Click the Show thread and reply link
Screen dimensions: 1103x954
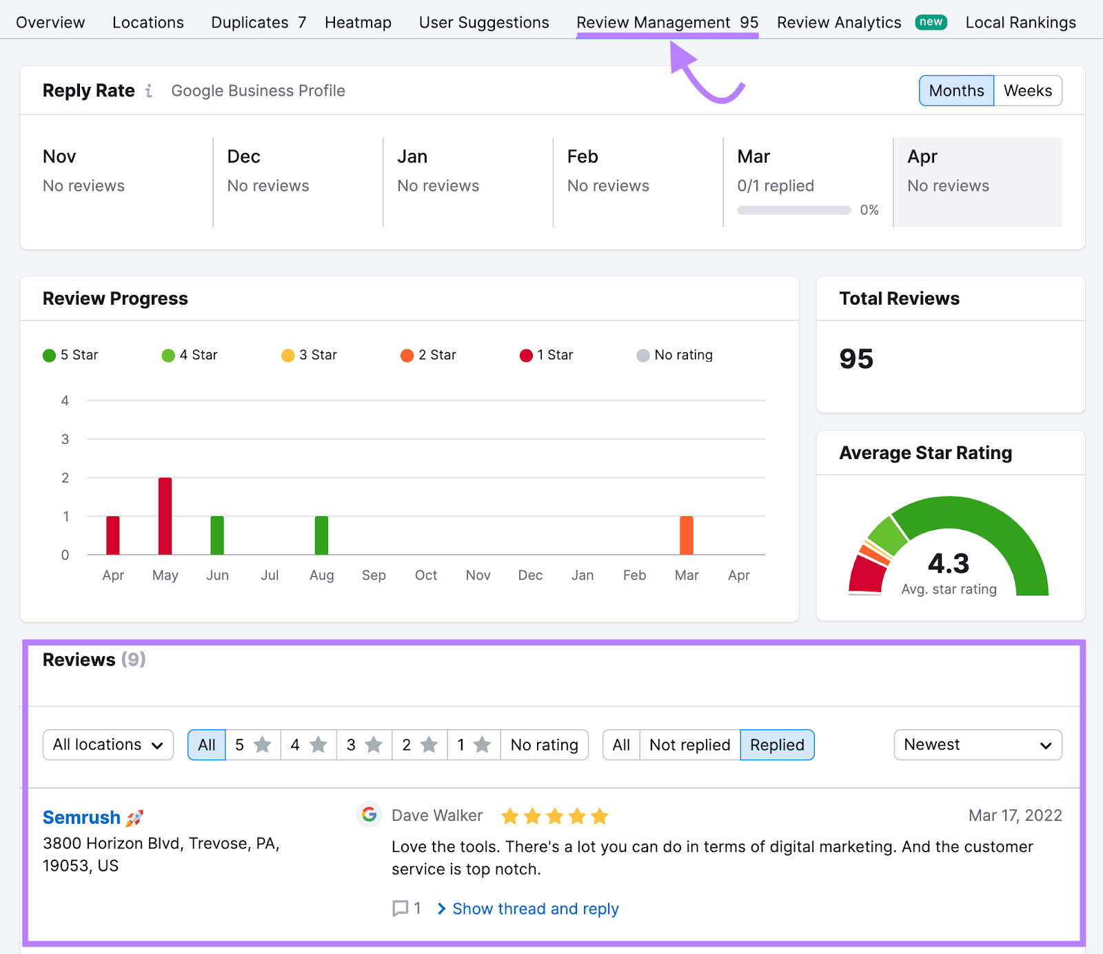[535, 909]
